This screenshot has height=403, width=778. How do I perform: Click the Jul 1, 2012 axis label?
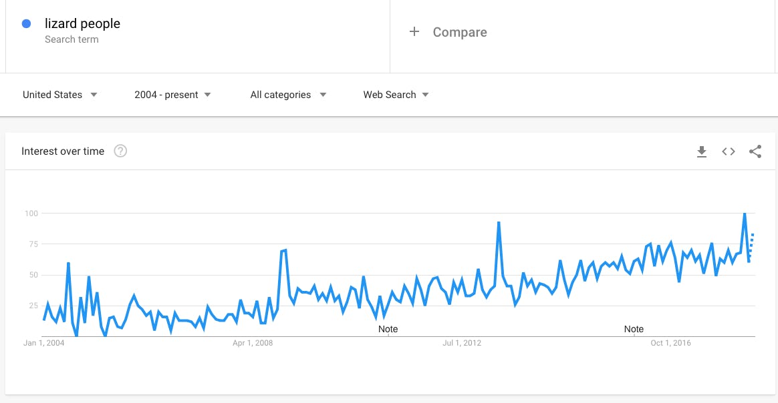[x=462, y=343]
